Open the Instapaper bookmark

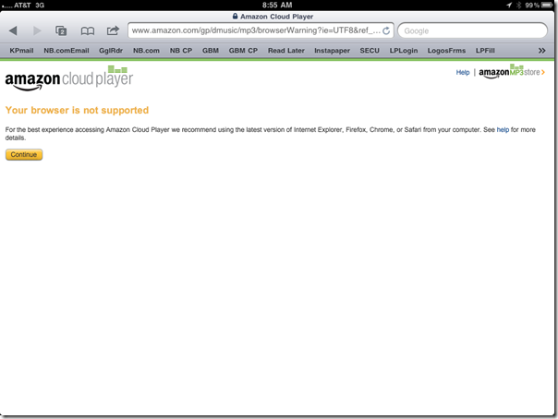point(332,51)
